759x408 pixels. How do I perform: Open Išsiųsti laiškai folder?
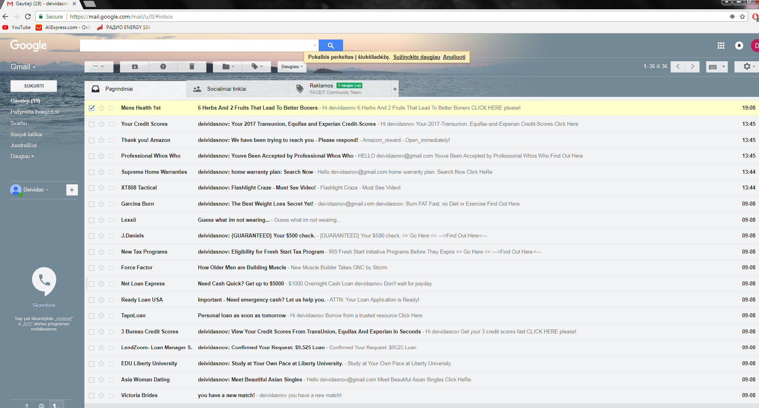[26, 135]
